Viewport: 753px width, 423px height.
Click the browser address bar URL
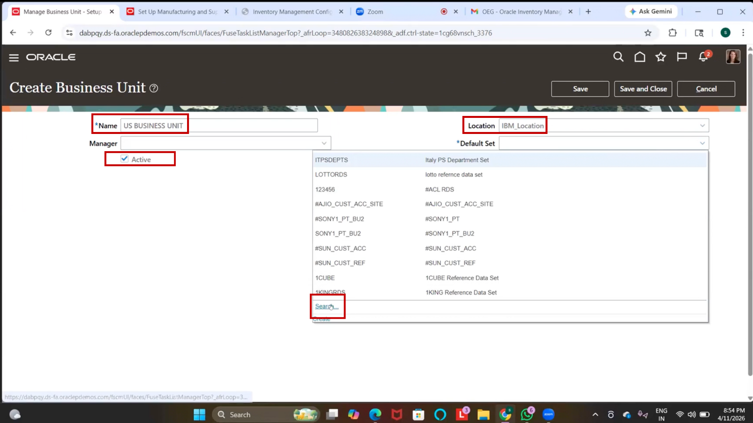pyautogui.click(x=285, y=33)
